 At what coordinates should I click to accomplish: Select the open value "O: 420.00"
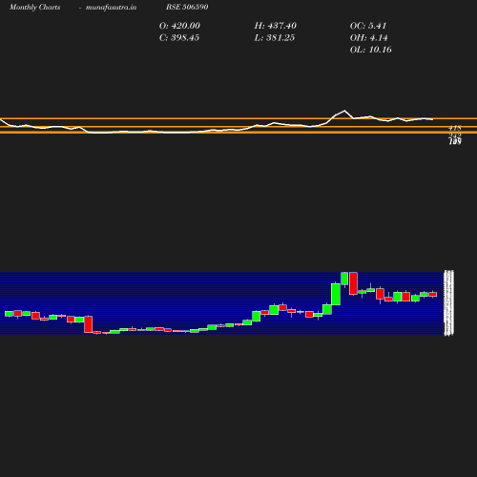tap(179, 26)
